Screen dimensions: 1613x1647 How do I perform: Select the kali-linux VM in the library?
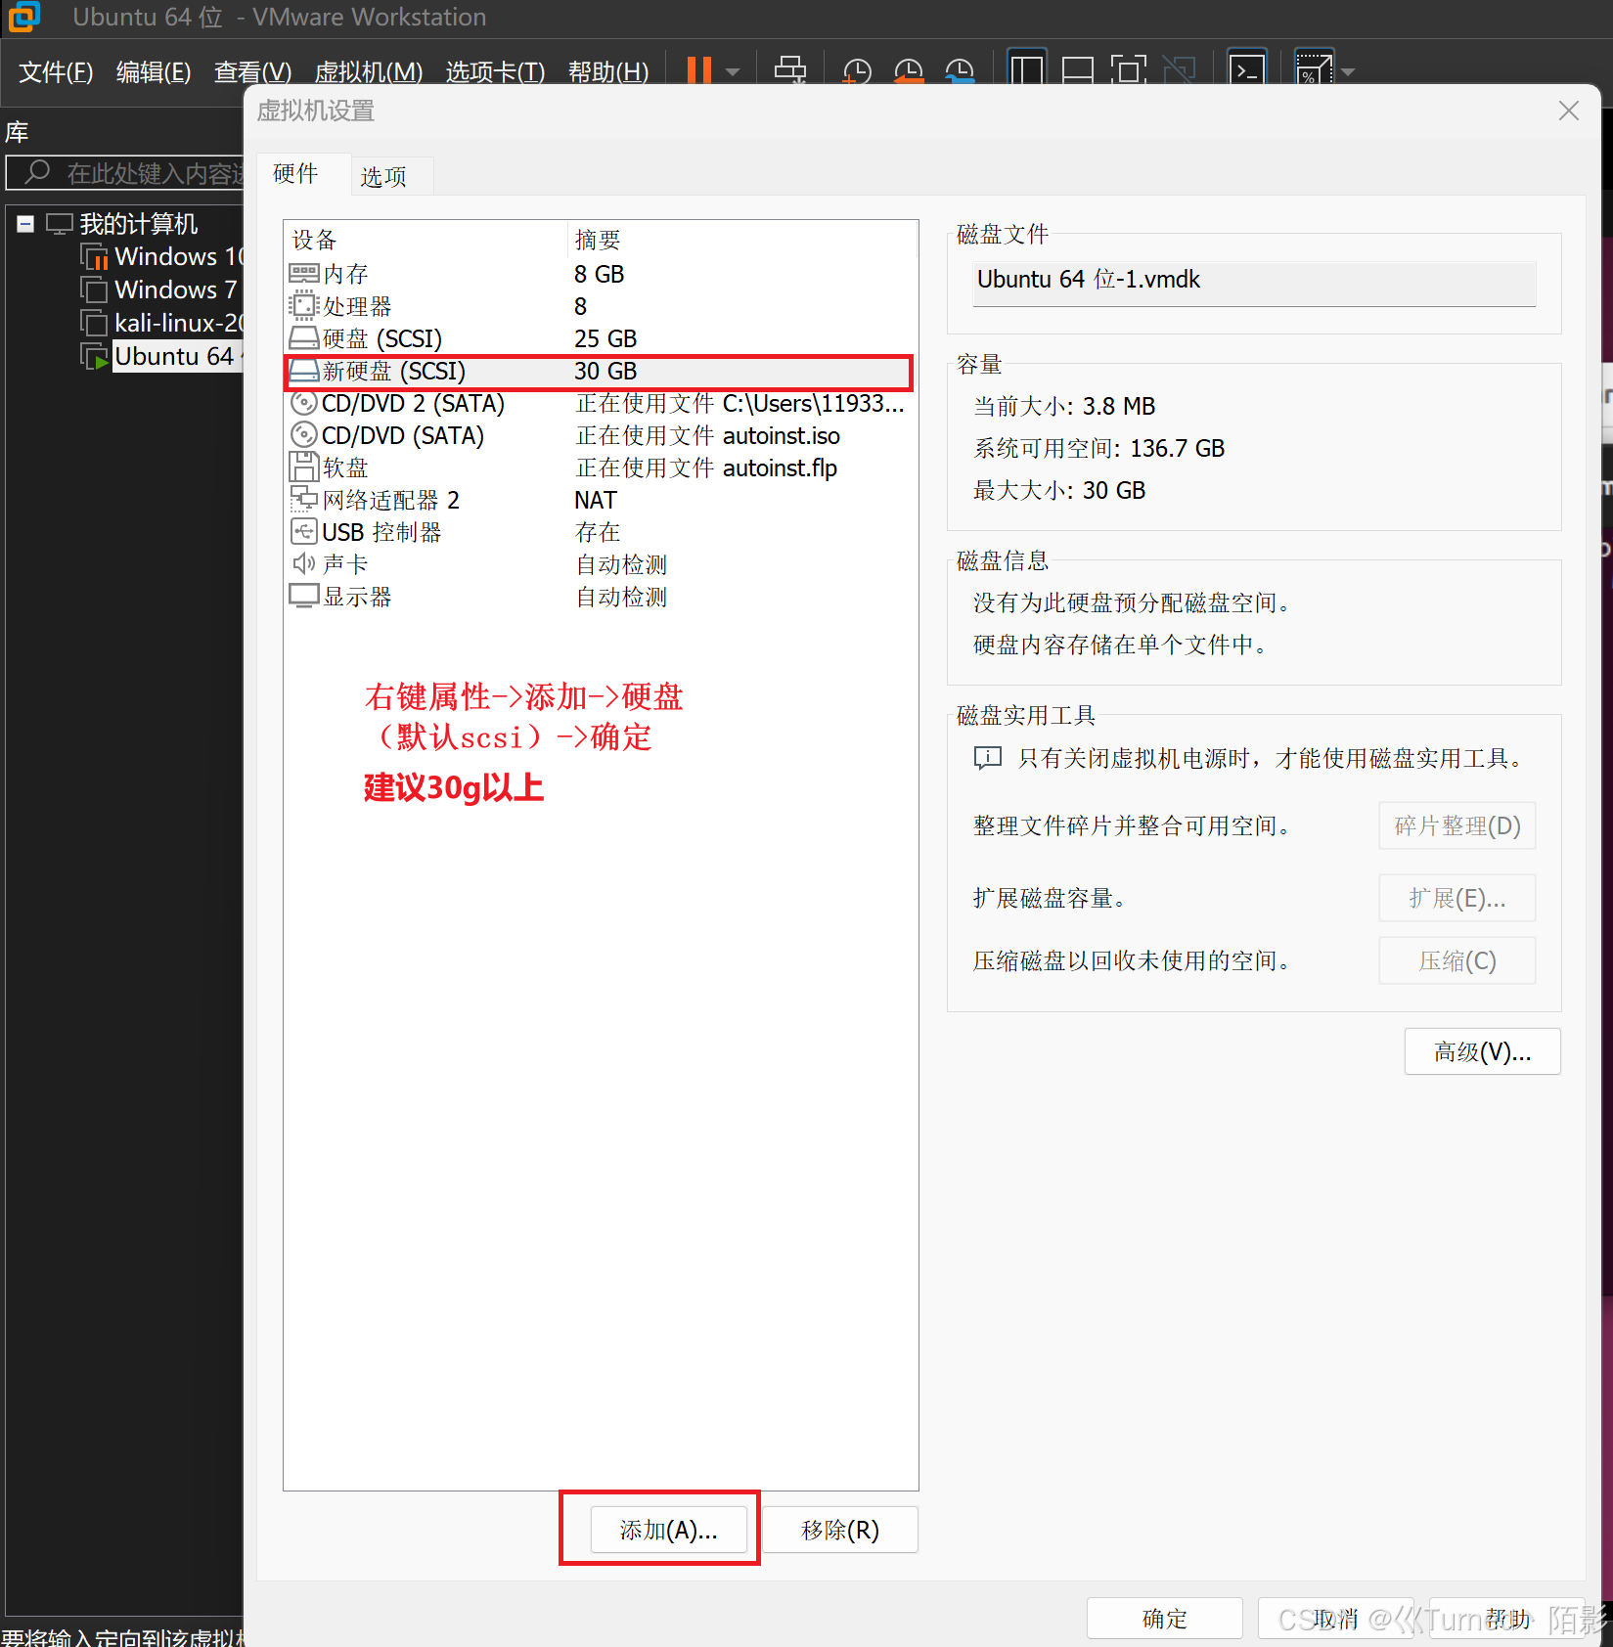tap(162, 323)
